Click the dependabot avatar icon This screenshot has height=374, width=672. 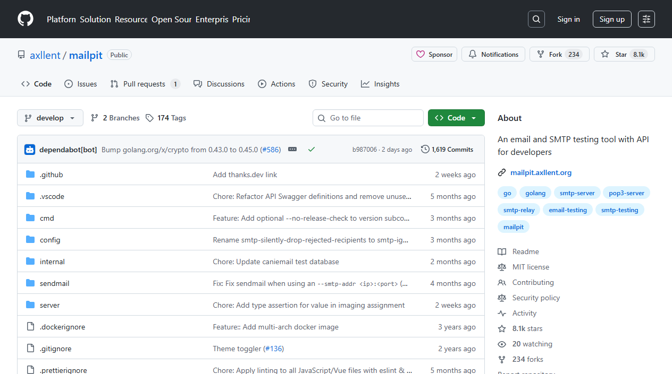coord(30,150)
